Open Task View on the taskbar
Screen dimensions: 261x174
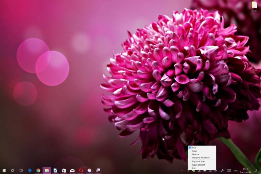click(x=21, y=171)
